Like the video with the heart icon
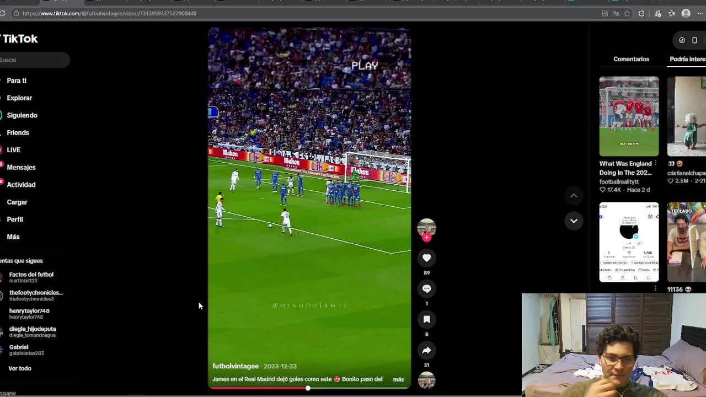 tap(426, 257)
